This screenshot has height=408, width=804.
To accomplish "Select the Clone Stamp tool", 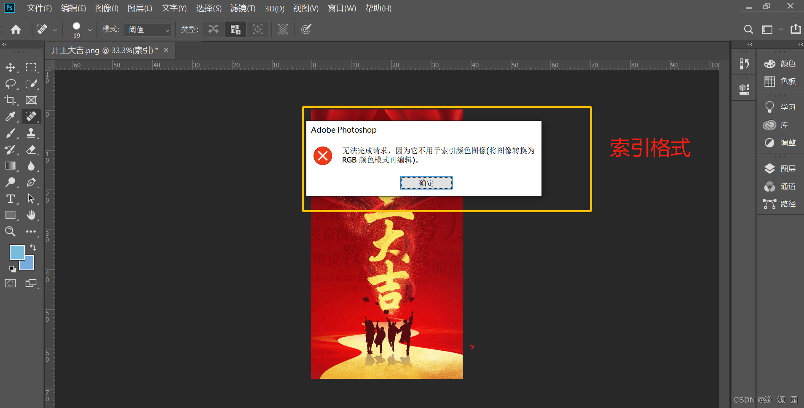I will pos(31,133).
